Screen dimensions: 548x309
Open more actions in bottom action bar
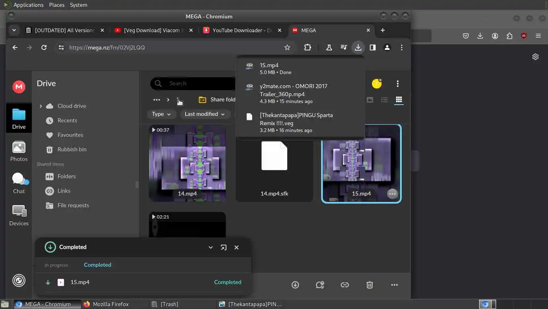click(x=394, y=285)
